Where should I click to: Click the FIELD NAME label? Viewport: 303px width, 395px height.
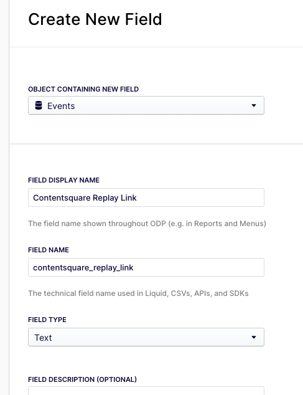click(x=49, y=250)
